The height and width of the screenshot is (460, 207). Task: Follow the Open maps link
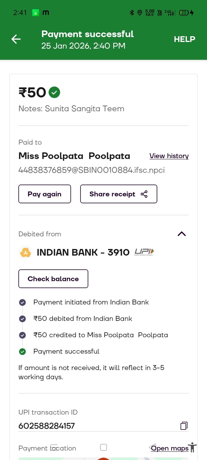[170, 448]
